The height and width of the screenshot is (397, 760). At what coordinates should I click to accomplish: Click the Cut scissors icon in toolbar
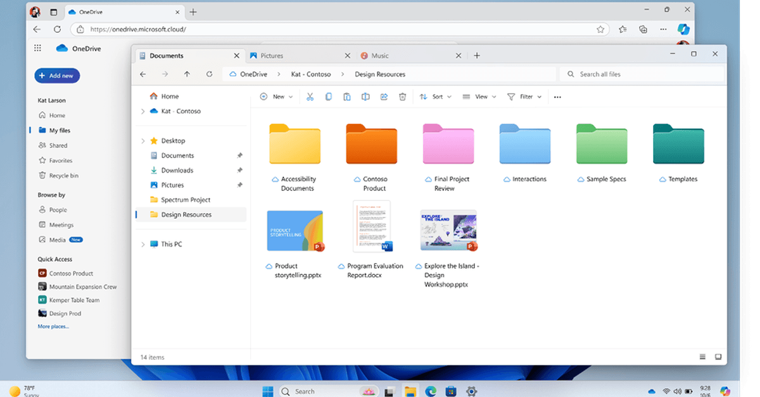point(310,97)
